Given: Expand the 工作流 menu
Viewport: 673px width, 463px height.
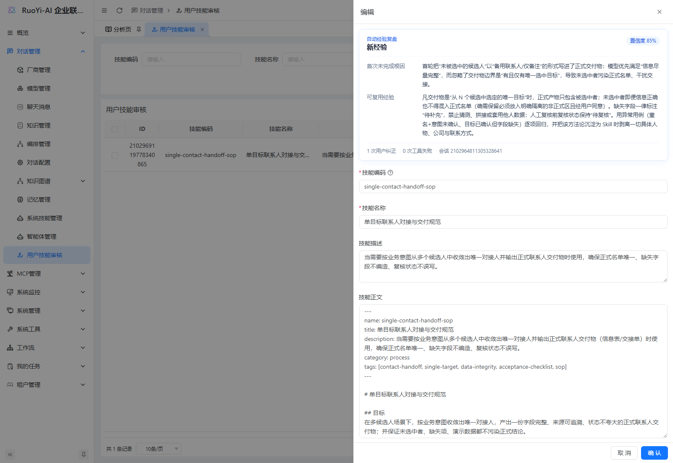Looking at the screenshot, I should 47,348.
